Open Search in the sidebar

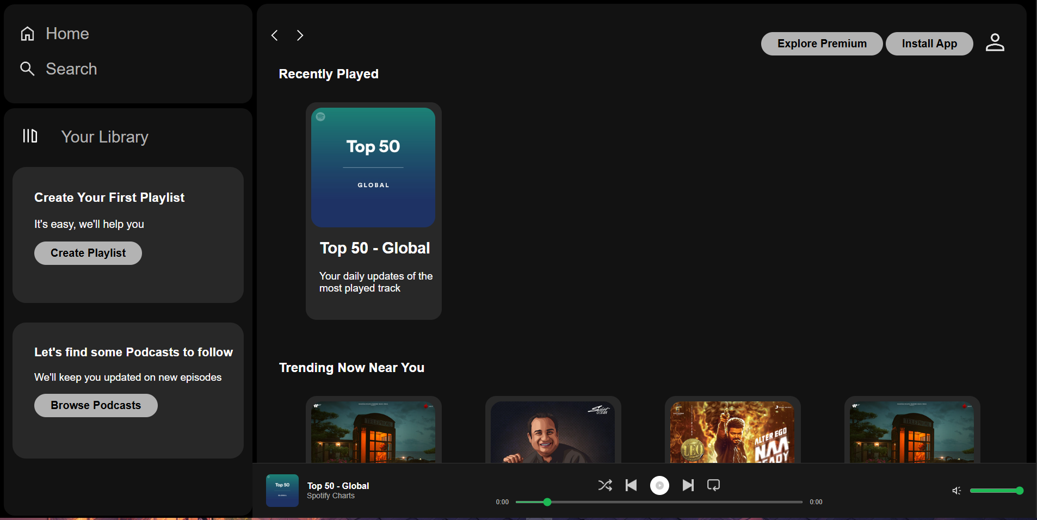click(71, 69)
